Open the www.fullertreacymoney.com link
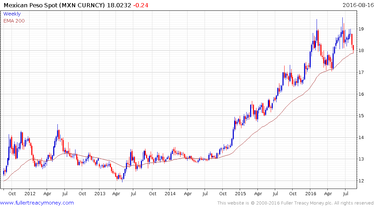 click(x=37, y=203)
